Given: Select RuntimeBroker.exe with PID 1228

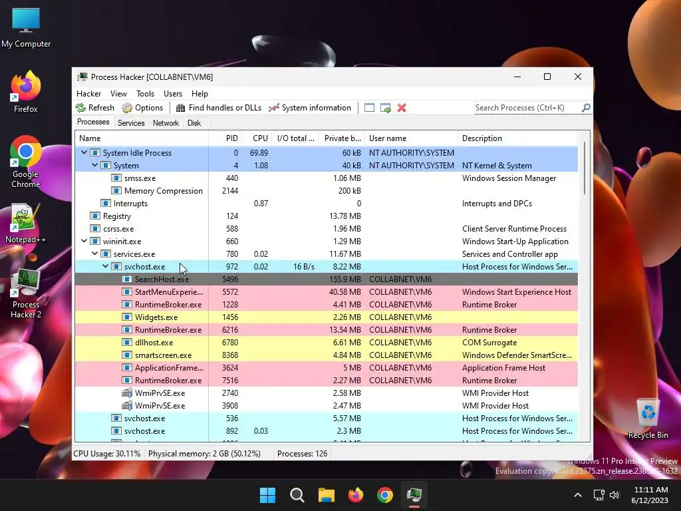Looking at the screenshot, I should 326,305.
